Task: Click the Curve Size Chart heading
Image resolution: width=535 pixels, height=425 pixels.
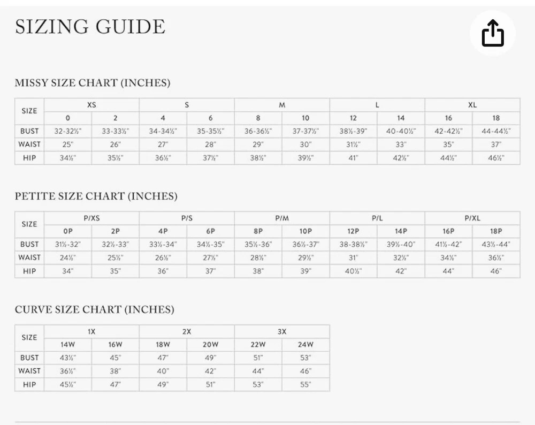Action: 95,309
